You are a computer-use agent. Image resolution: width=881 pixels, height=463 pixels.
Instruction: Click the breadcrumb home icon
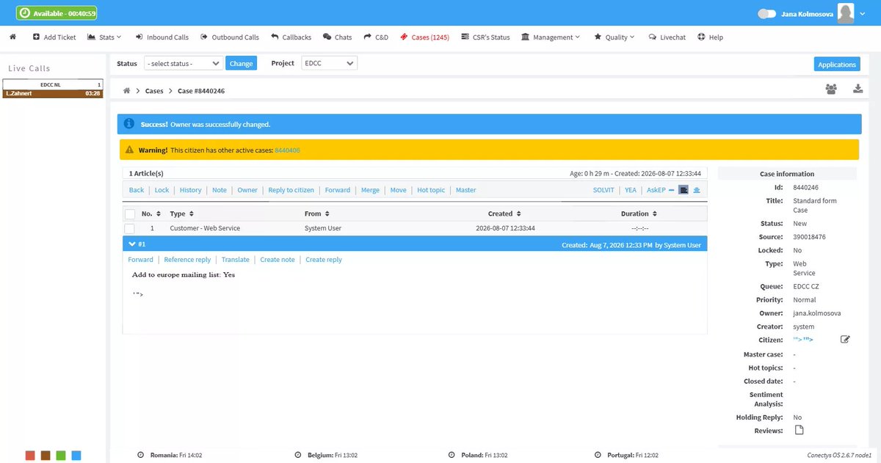point(126,90)
